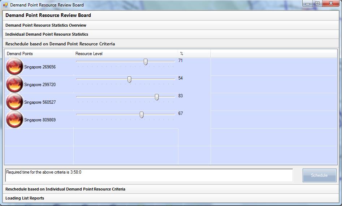Select the Singapore 809869 row label
Viewport: 342px width, 206px height.
[40, 120]
